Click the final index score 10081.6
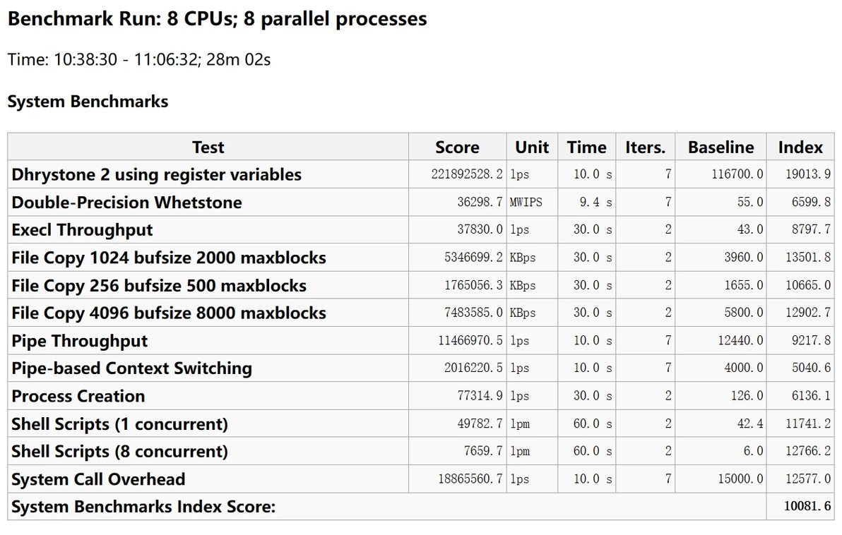842x535 pixels. [x=807, y=507]
